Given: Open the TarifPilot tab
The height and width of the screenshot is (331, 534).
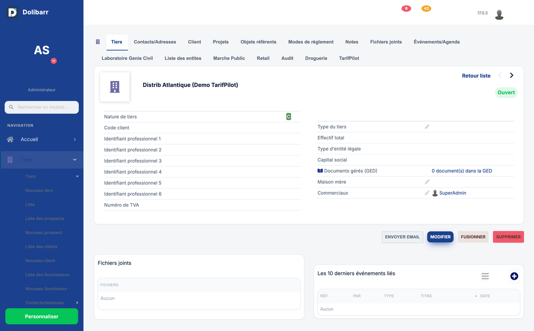Looking at the screenshot, I should pos(349,58).
